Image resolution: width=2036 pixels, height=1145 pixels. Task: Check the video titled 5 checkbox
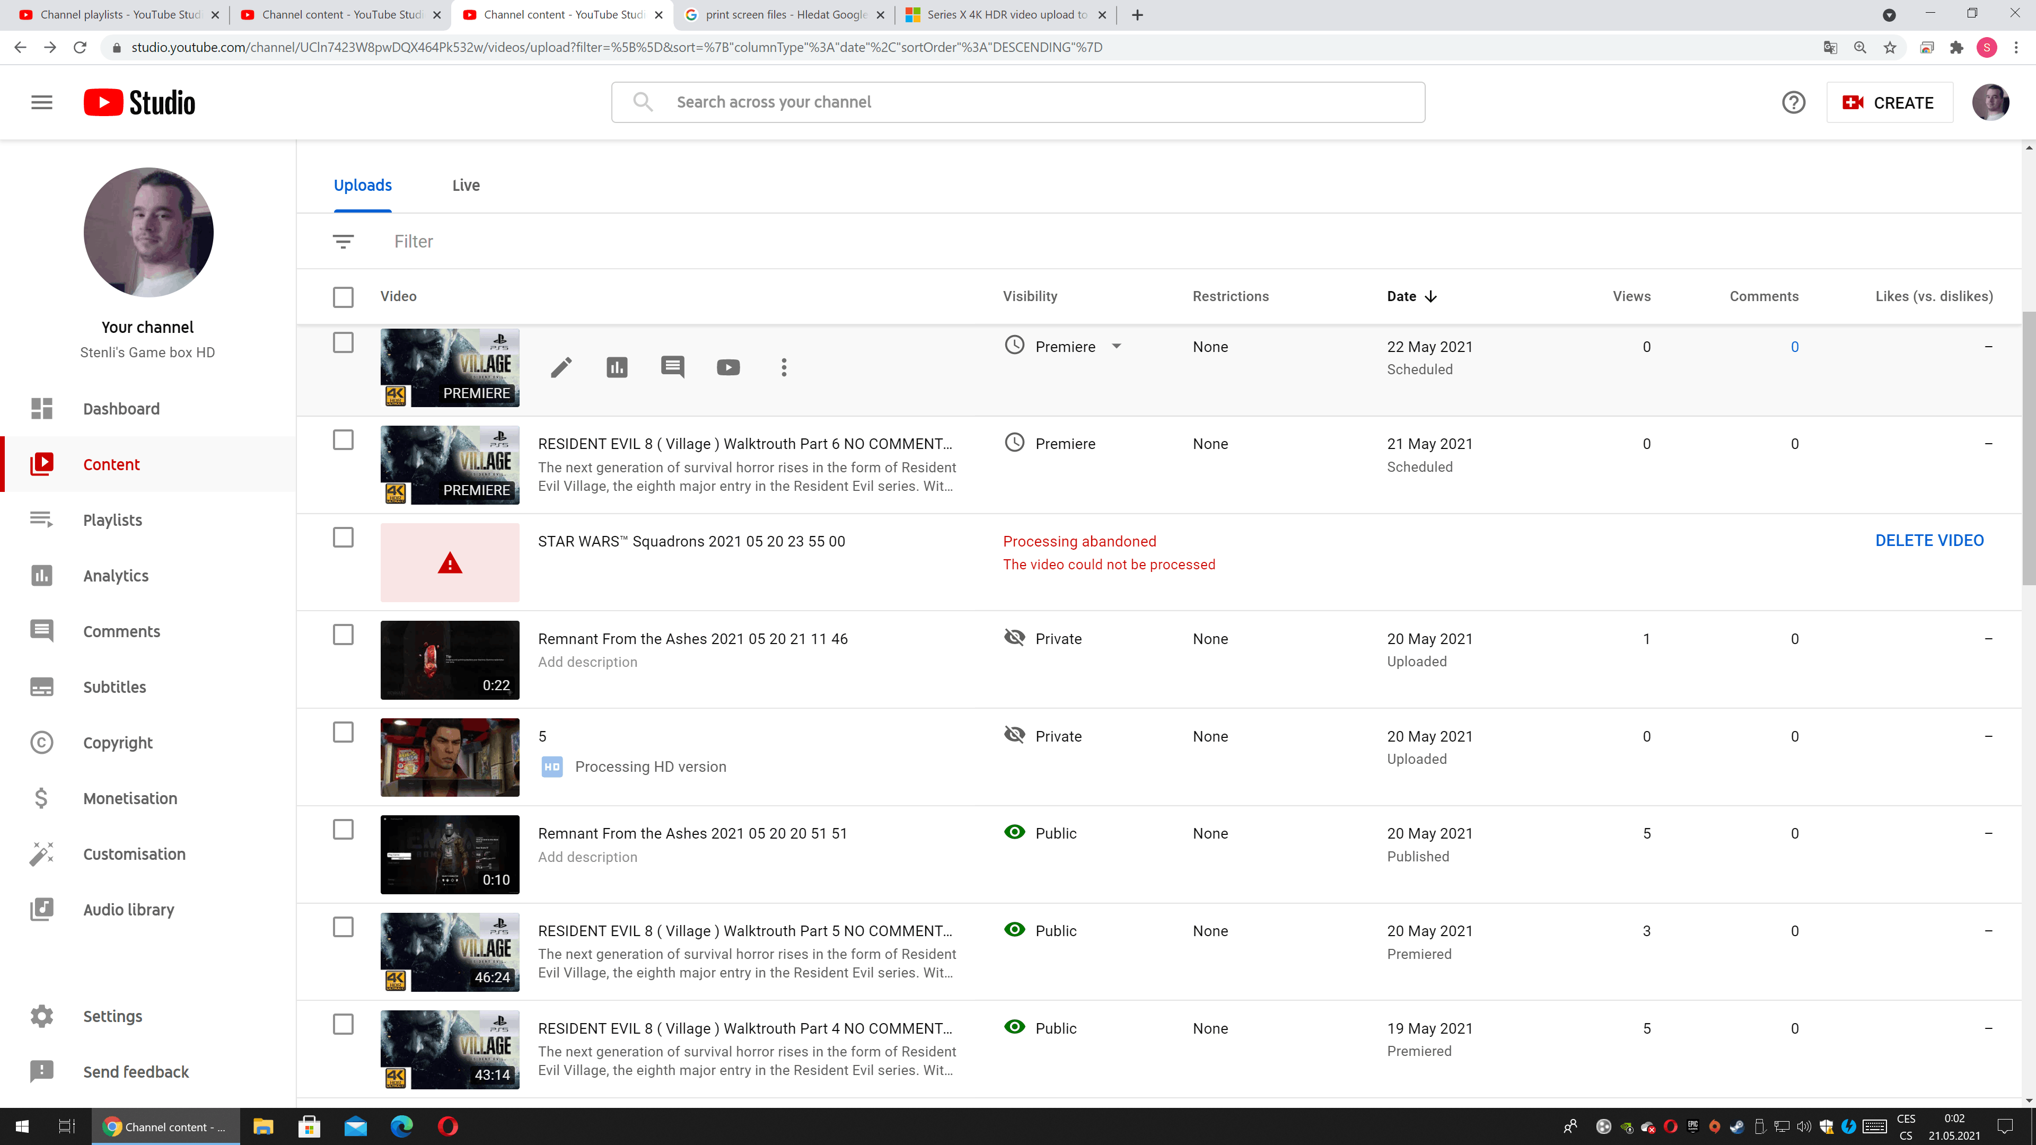point(343,733)
